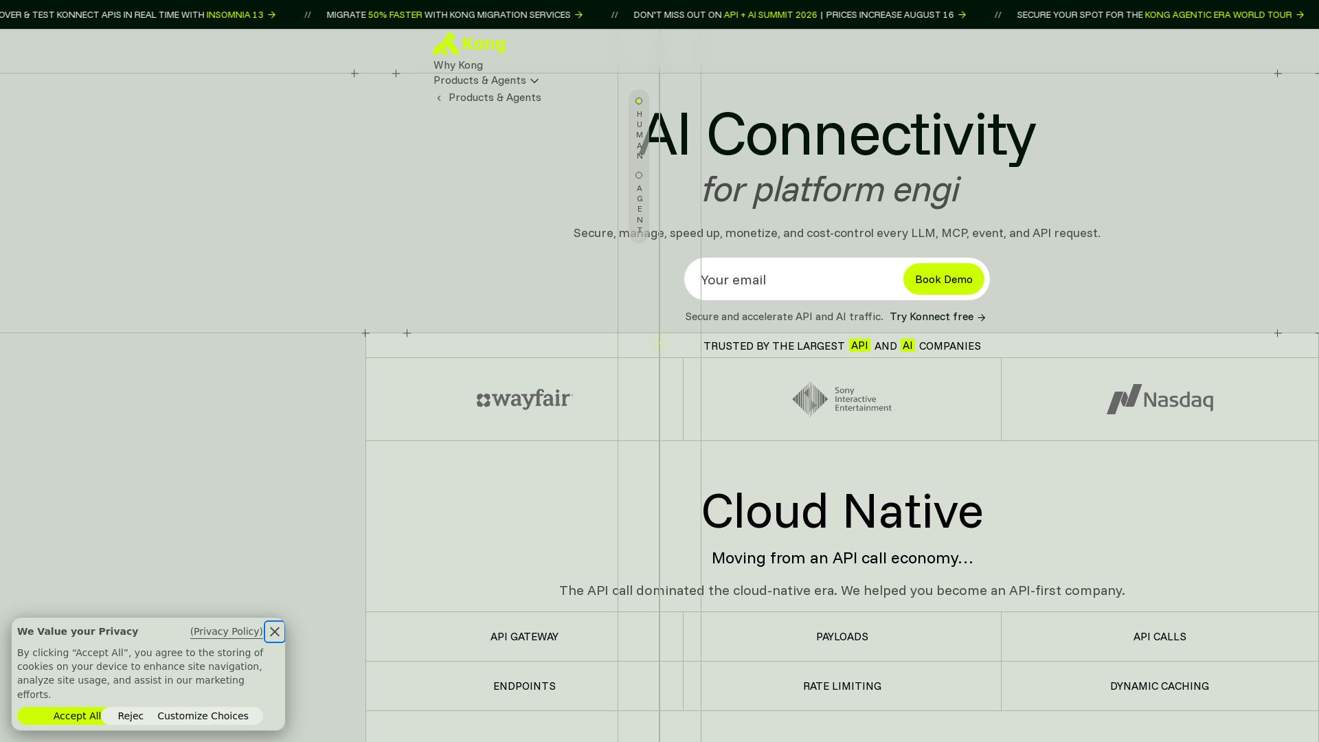This screenshot has width=1319, height=742.
Task: Open Customize Choices for cookies
Action: click(203, 716)
